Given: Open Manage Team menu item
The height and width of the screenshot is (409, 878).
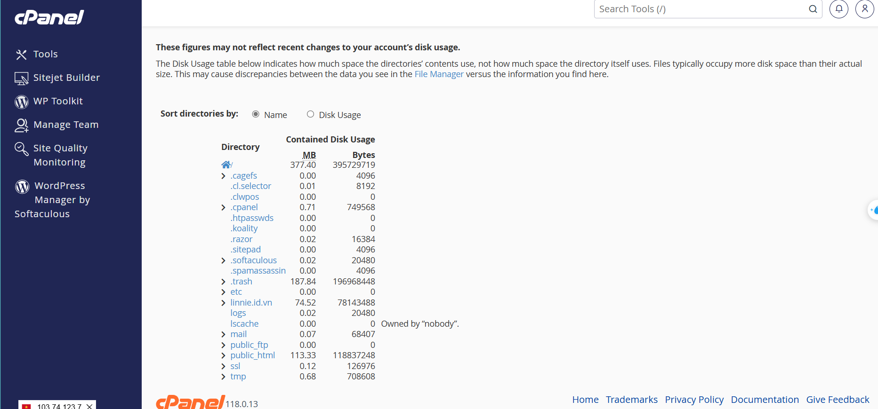Looking at the screenshot, I should [66, 125].
